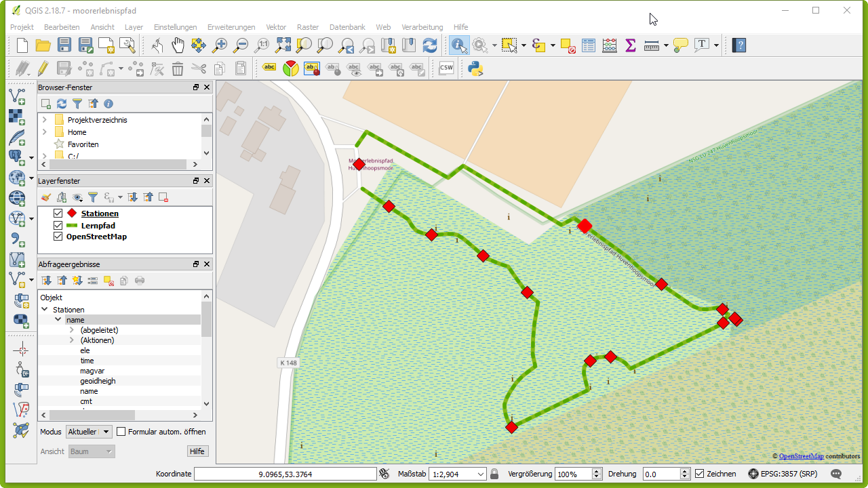Click the Hilfe button in query panel
The height and width of the screenshot is (488, 868).
point(197,451)
